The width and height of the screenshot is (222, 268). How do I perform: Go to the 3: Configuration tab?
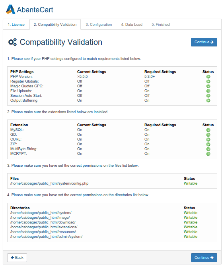point(99,25)
